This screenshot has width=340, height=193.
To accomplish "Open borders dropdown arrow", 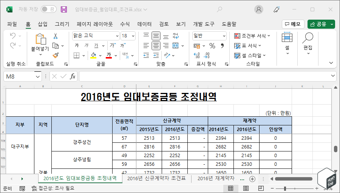I will [84, 56].
